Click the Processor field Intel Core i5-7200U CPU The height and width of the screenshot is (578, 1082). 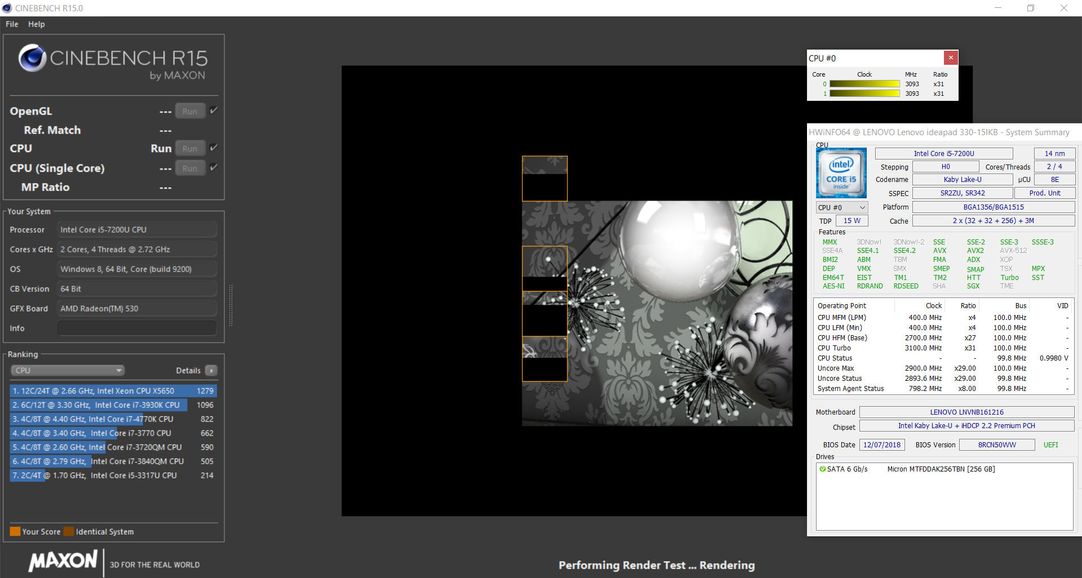point(137,229)
